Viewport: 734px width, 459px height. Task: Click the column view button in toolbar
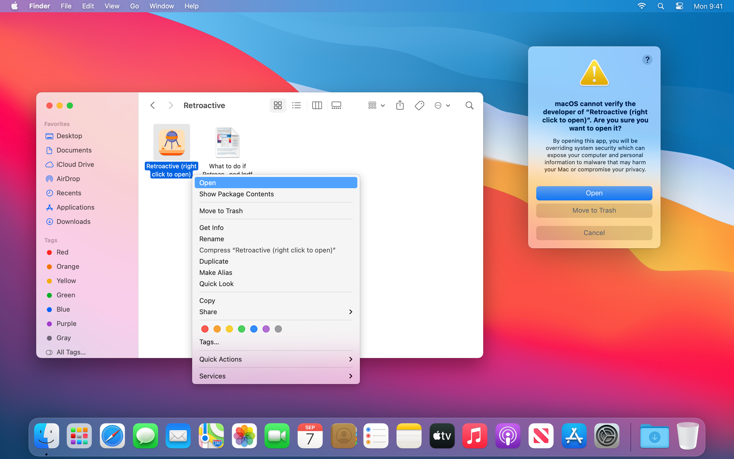pos(317,105)
